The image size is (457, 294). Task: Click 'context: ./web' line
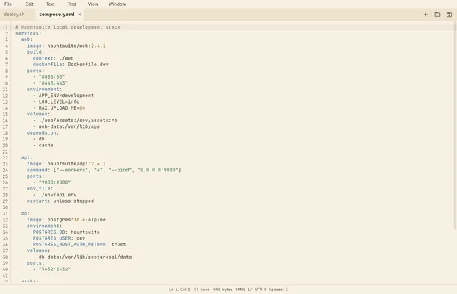tap(53, 58)
